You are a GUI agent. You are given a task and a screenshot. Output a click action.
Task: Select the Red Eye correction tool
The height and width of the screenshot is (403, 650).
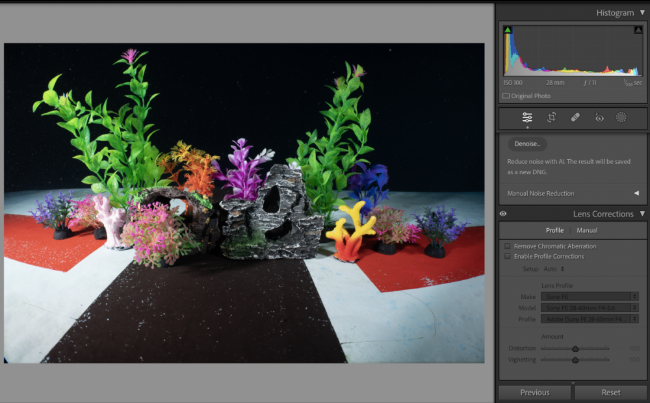point(599,118)
